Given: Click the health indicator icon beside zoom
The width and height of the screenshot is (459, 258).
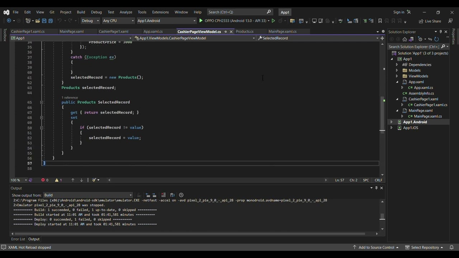Looking at the screenshot, I should [30, 180].
